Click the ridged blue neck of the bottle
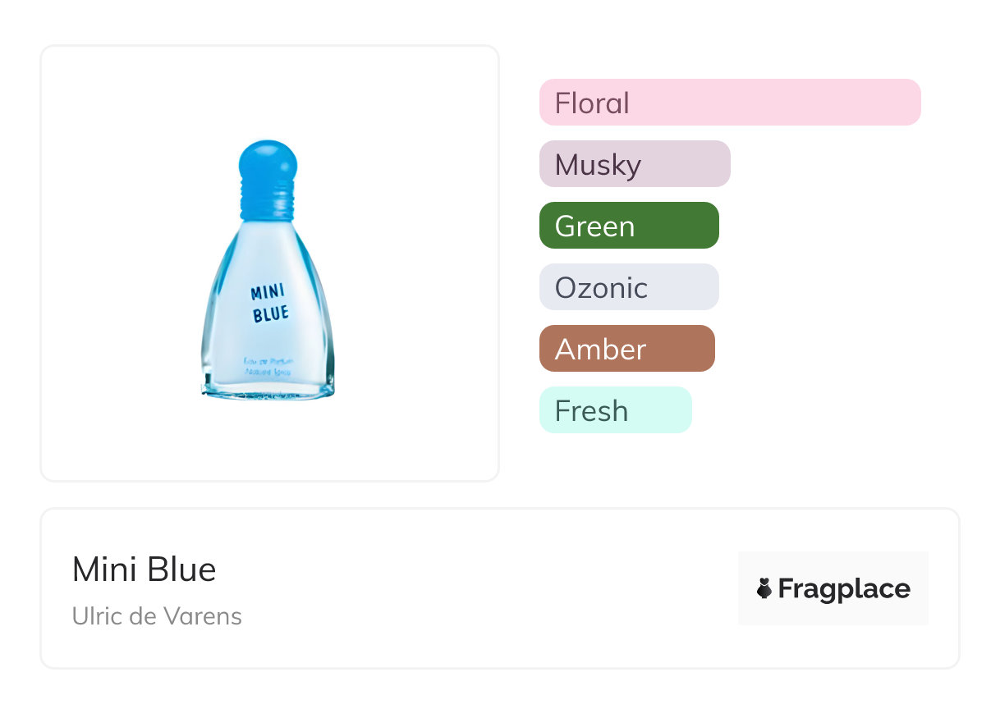The width and height of the screenshot is (1000, 709). [x=268, y=204]
